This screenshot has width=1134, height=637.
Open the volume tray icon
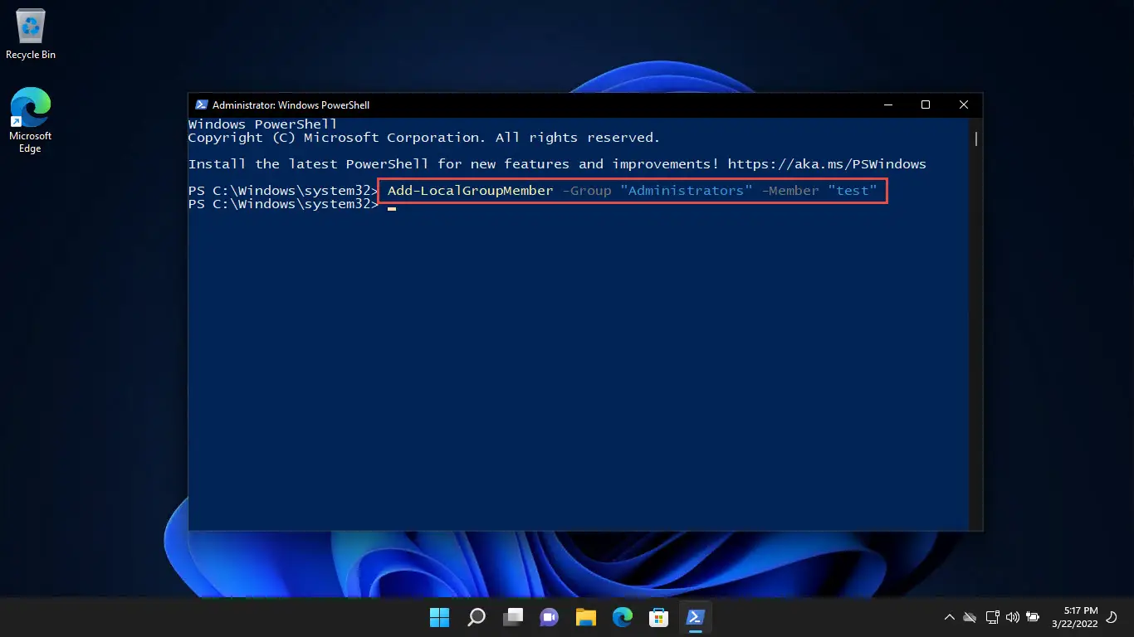click(x=1012, y=617)
